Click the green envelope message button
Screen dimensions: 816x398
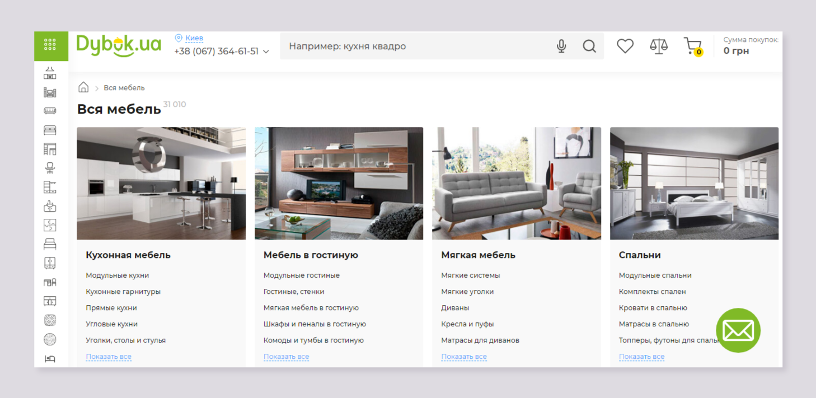[x=738, y=330]
